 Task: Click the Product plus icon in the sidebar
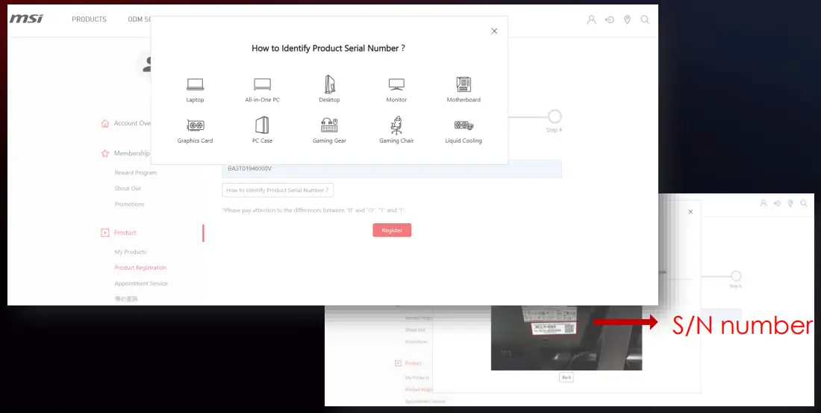tap(104, 233)
